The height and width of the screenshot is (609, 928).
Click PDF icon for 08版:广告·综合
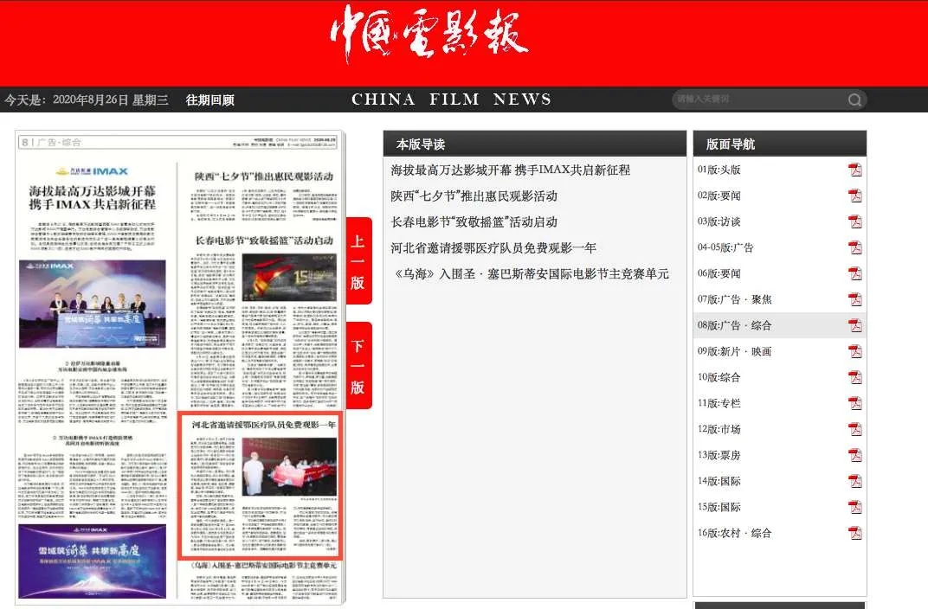click(x=854, y=325)
